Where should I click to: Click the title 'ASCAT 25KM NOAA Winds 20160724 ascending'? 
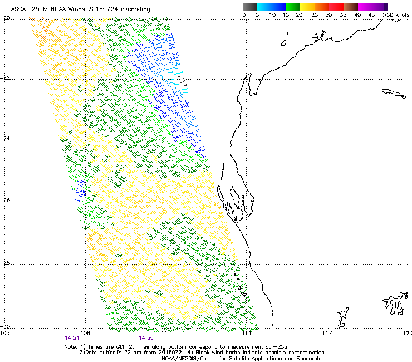[80, 9]
